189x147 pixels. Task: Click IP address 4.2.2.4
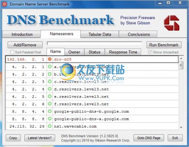coord(28,89)
